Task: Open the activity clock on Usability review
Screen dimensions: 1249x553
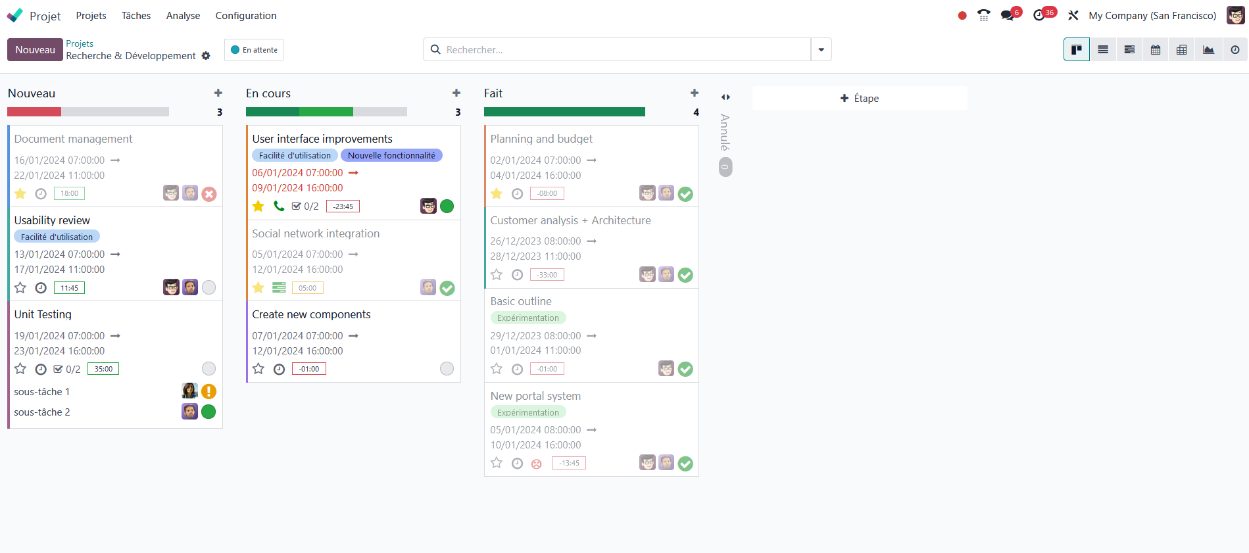Action: (x=41, y=287)
